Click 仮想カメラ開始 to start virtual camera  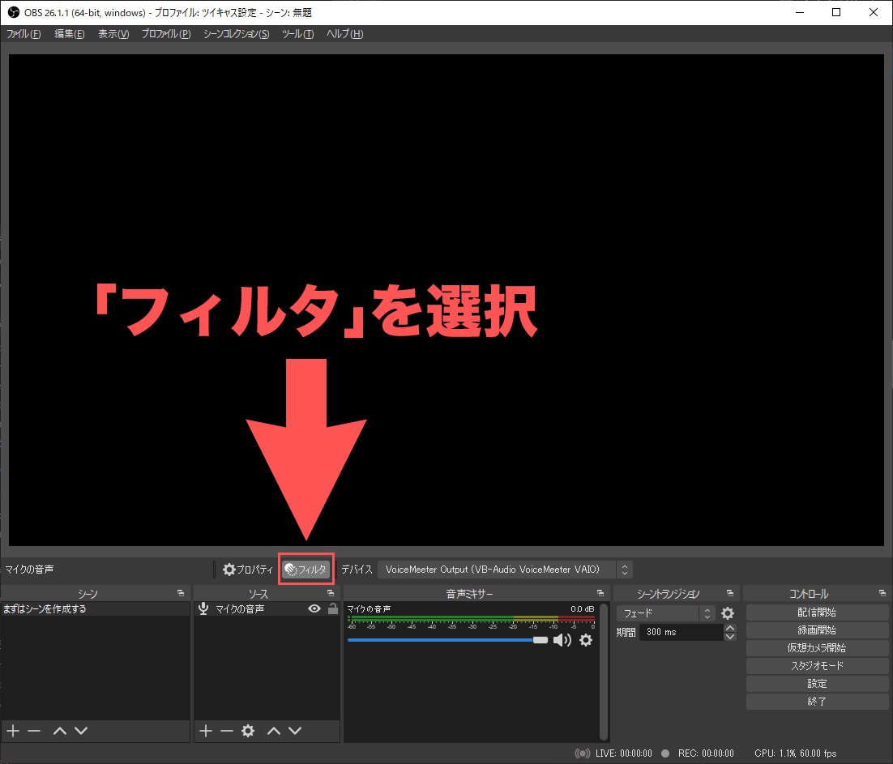pyautogui.click(x=817, y=648)
